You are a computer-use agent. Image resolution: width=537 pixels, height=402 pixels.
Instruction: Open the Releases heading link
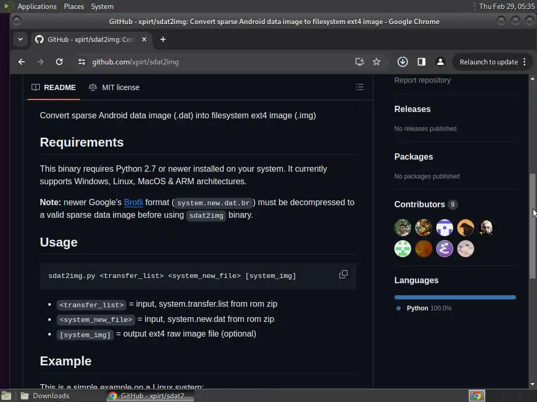412,109
